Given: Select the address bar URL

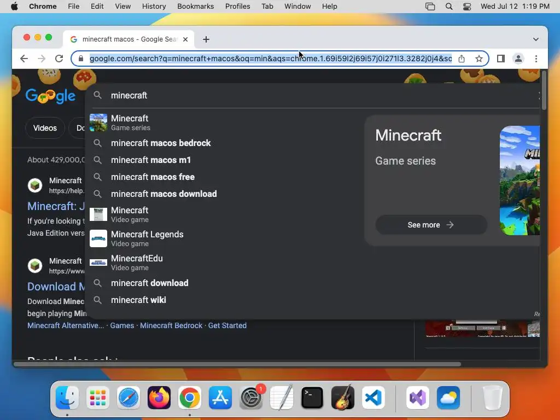Looking at the screenshot, I should (x=270, y=59).
